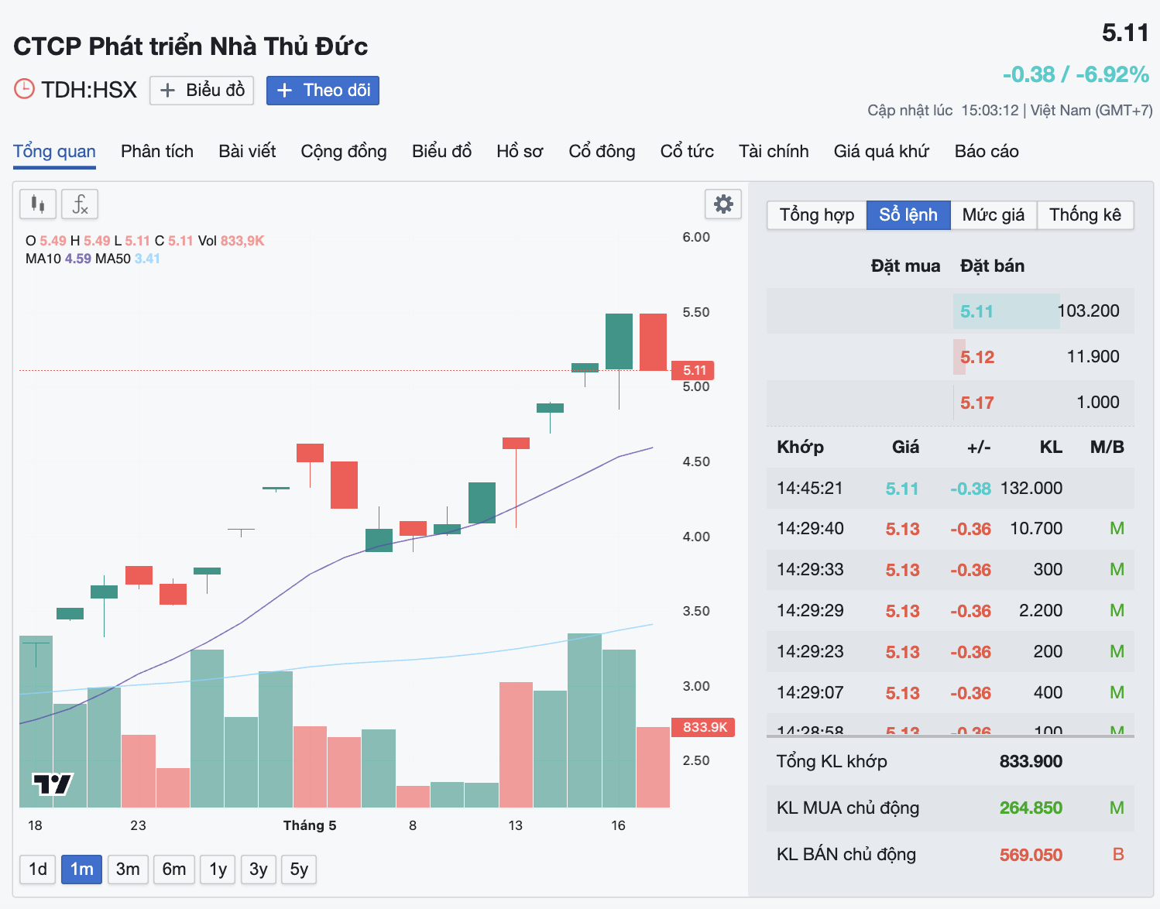Click the Tháng 5 date axis label
This screenshot has height=909, width=1160.
[x=310, y=825]
